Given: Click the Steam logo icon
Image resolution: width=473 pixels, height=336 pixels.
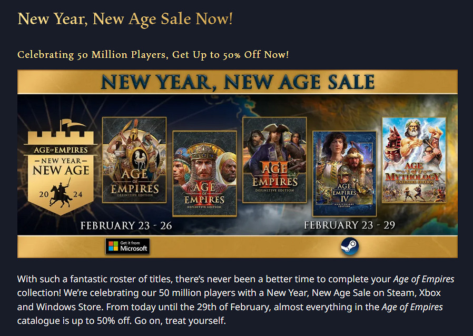Looking at the screenshot, I should pos(348,246).
